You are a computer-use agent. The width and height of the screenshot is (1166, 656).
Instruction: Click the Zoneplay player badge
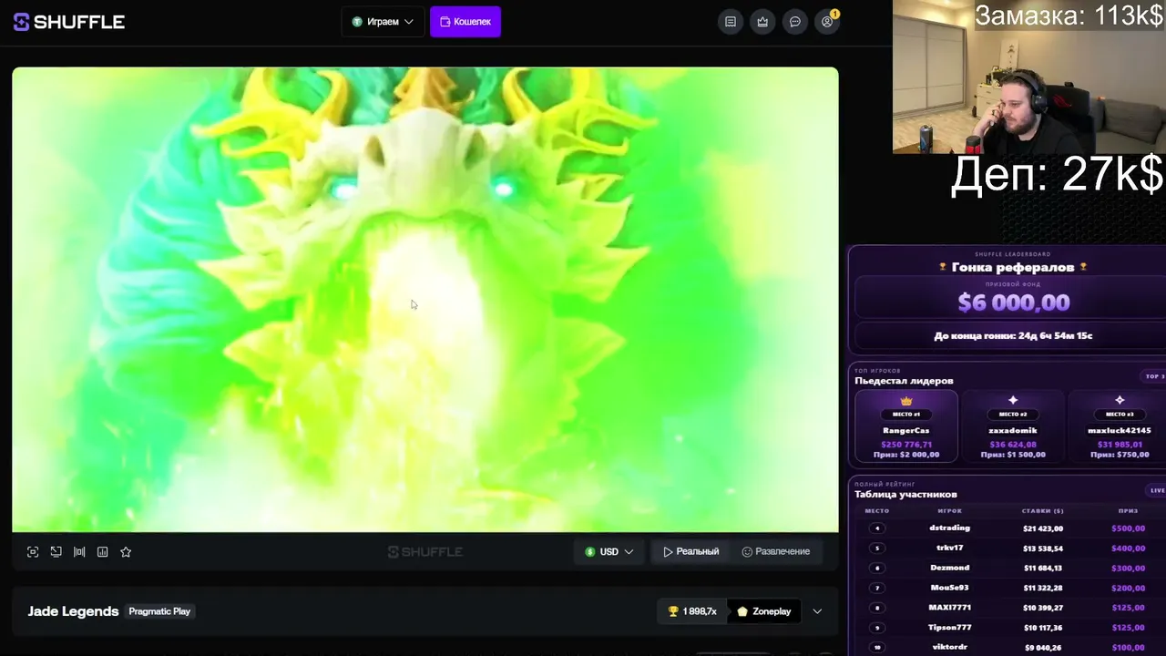coord(763,611)
